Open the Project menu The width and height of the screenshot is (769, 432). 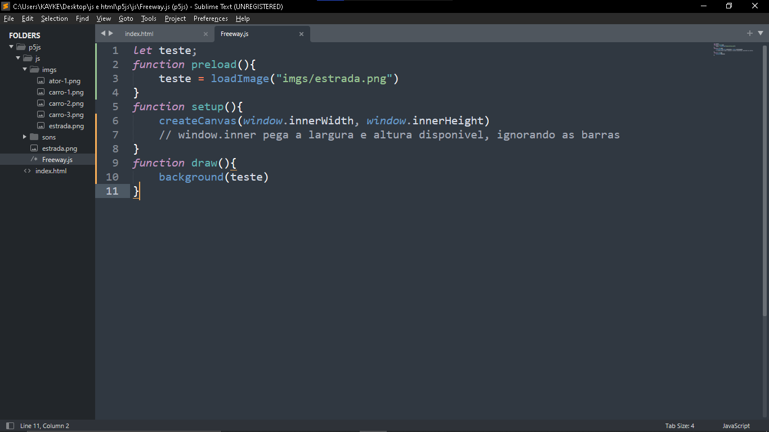coord(175,19)
